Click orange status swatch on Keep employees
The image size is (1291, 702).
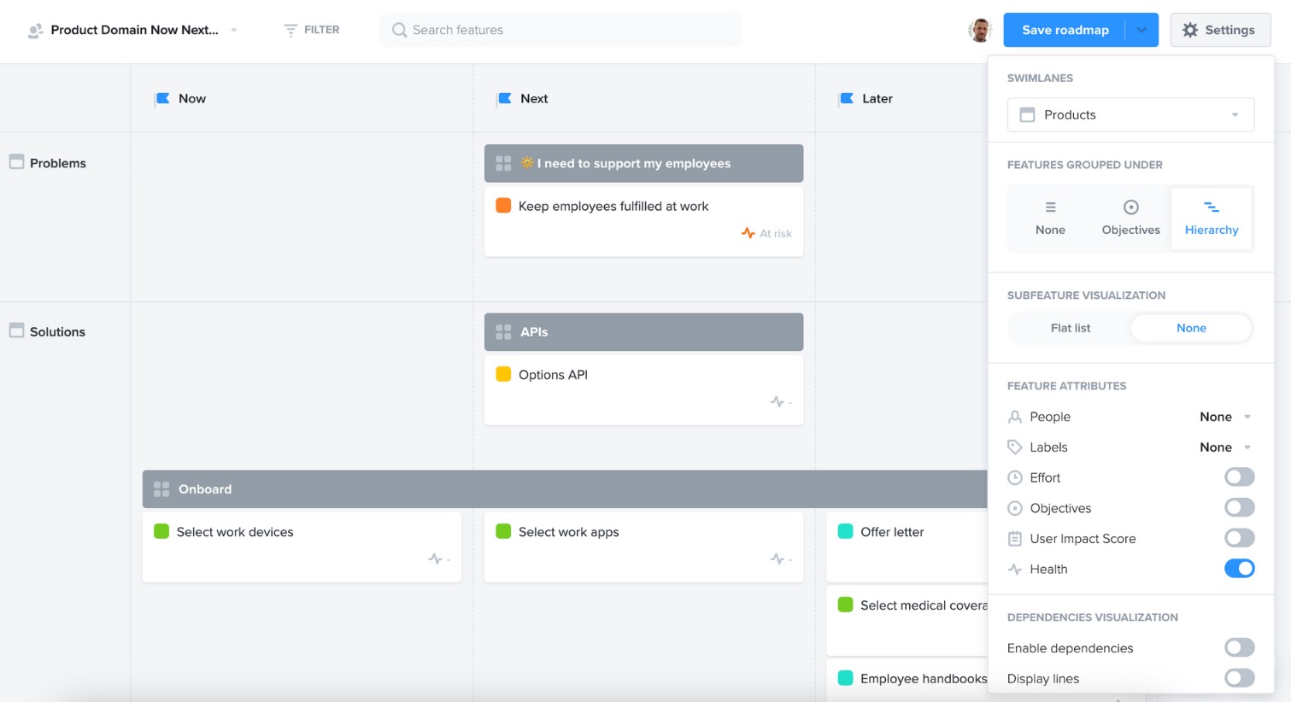click(x=503, y=205)
